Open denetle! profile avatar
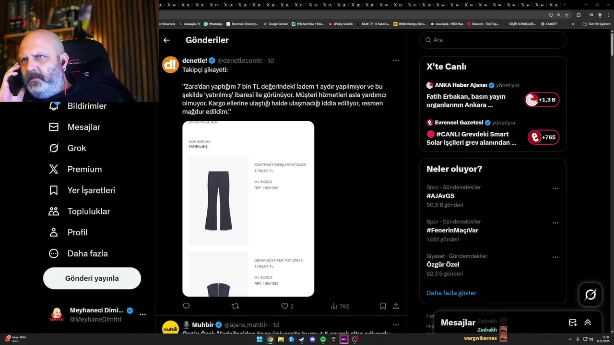 coord(170,65)
